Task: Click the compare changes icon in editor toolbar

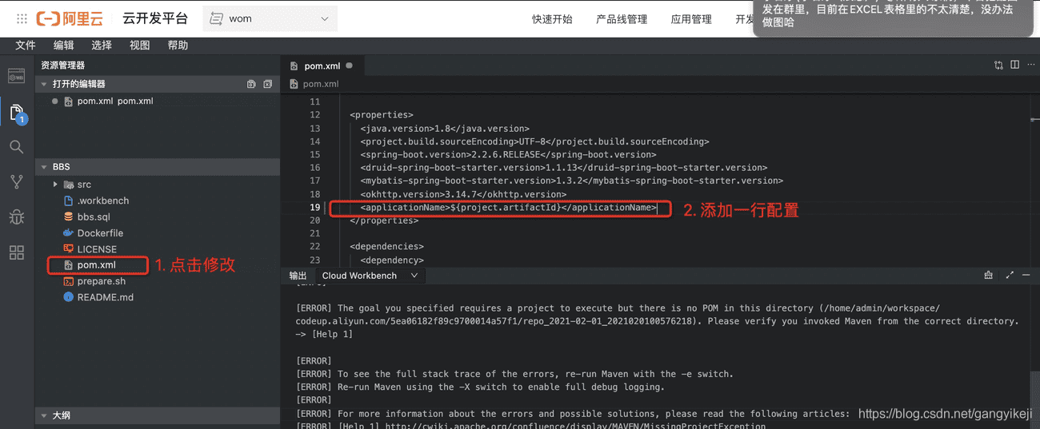Action: [x=998, y=66]
